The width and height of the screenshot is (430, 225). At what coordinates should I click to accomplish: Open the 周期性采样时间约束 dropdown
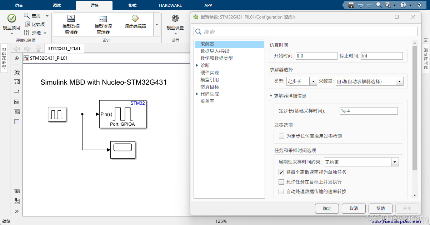(395, 162)
